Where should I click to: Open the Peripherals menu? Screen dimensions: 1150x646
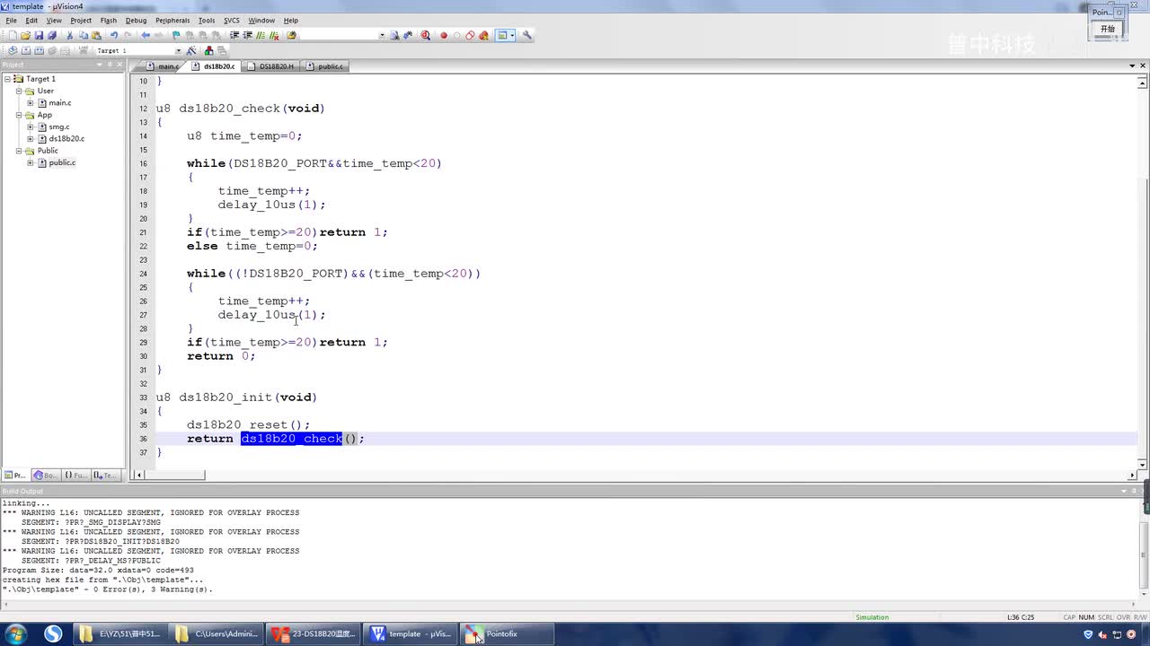172,20
